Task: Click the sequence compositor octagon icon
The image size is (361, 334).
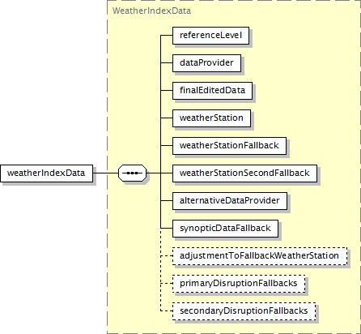Action: (x=133, y=173)
